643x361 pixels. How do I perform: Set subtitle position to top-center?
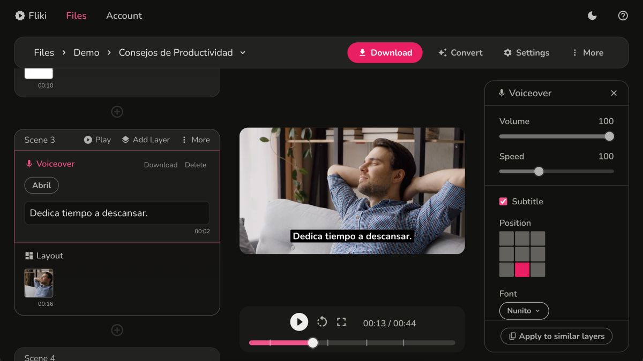pyautogui.click(x=522, y=239)
